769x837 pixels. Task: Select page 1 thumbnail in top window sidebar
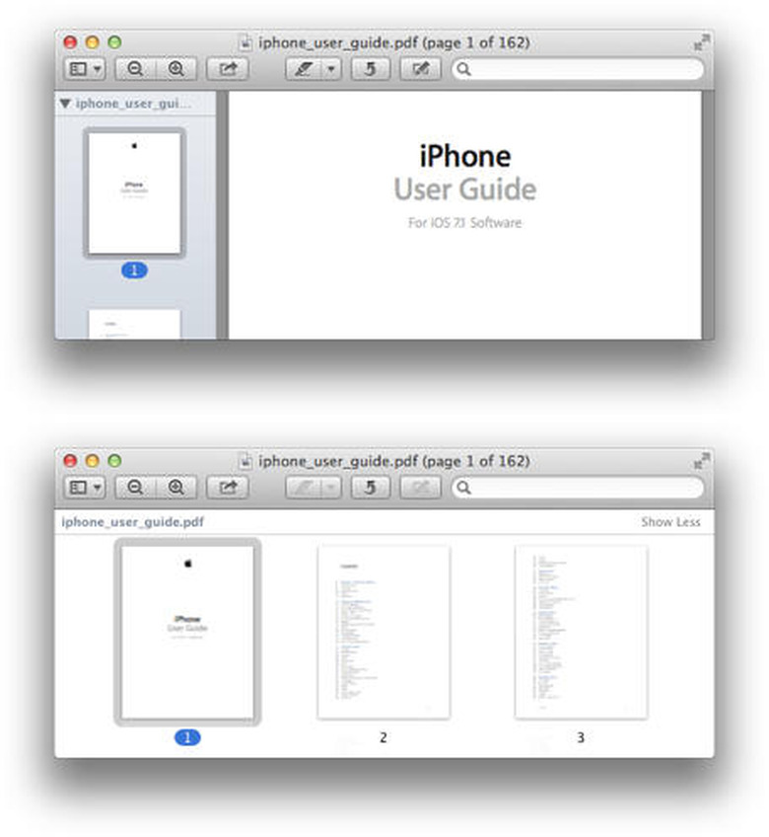134,192
